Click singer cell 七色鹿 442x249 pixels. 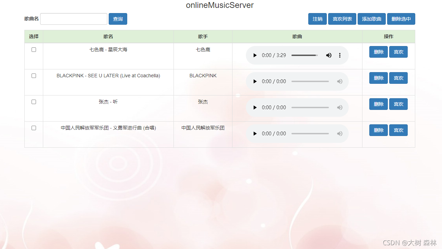pos(203,49)
